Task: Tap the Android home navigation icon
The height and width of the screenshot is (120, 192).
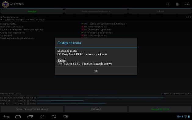Action: (18, 117)
